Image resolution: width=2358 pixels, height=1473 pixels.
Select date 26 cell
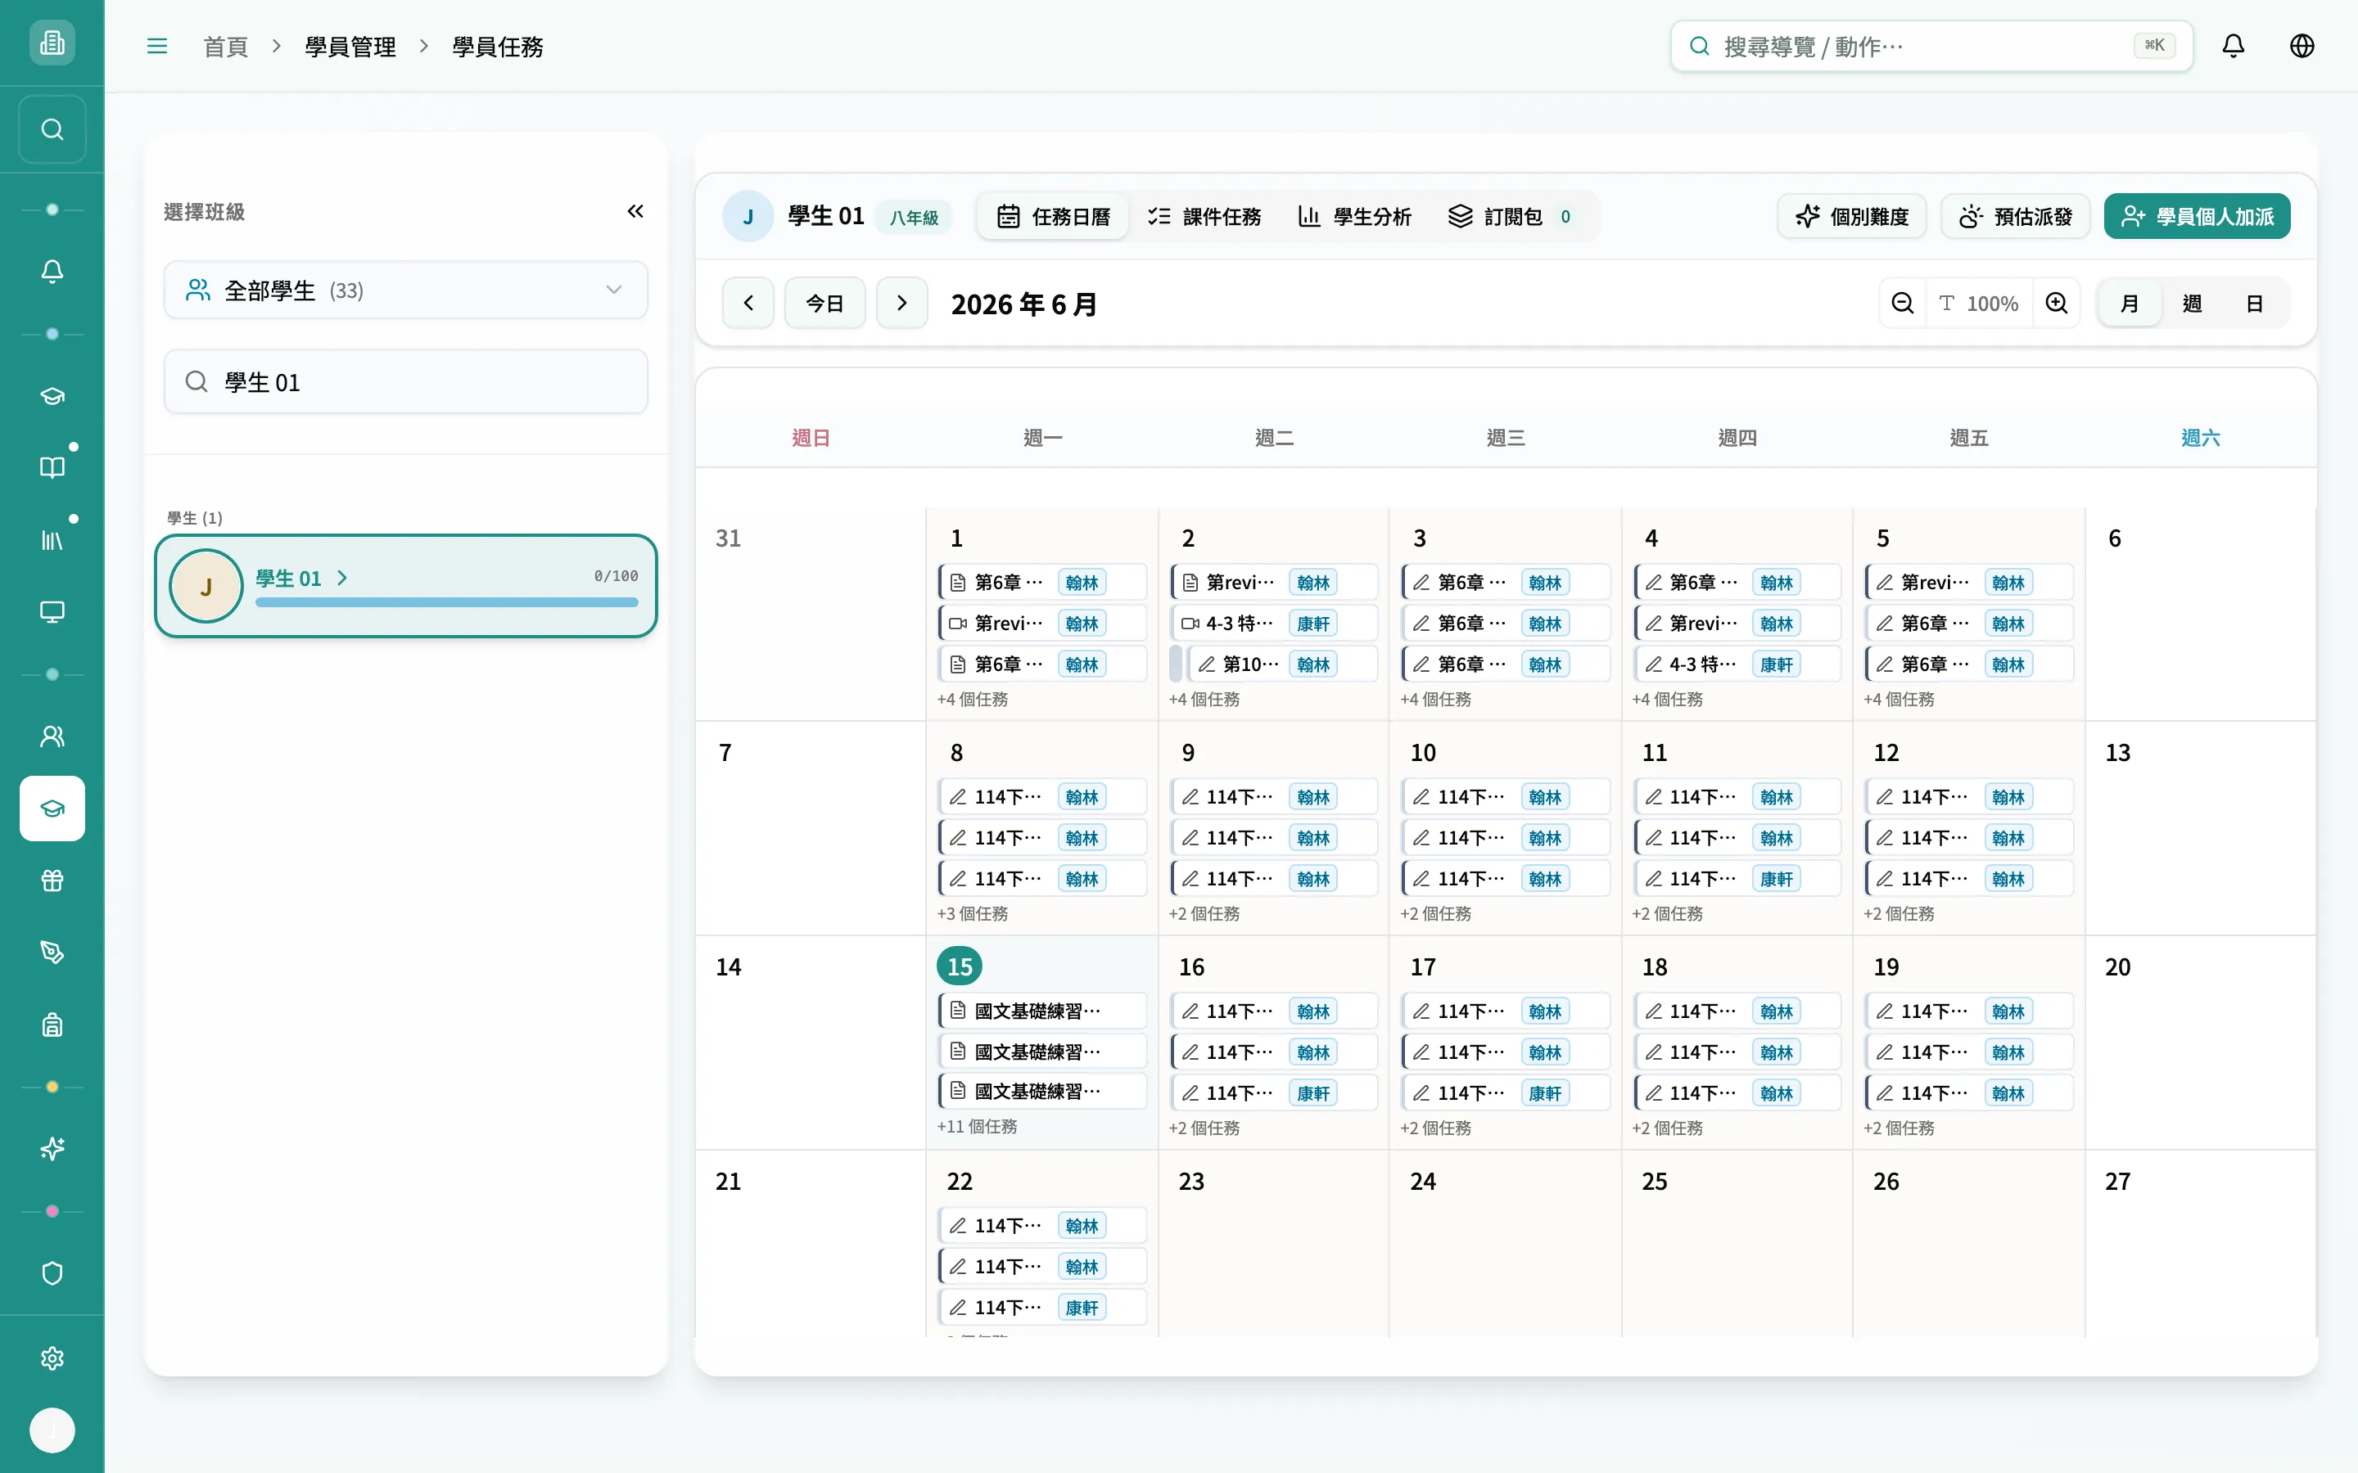(1968, 1242)
